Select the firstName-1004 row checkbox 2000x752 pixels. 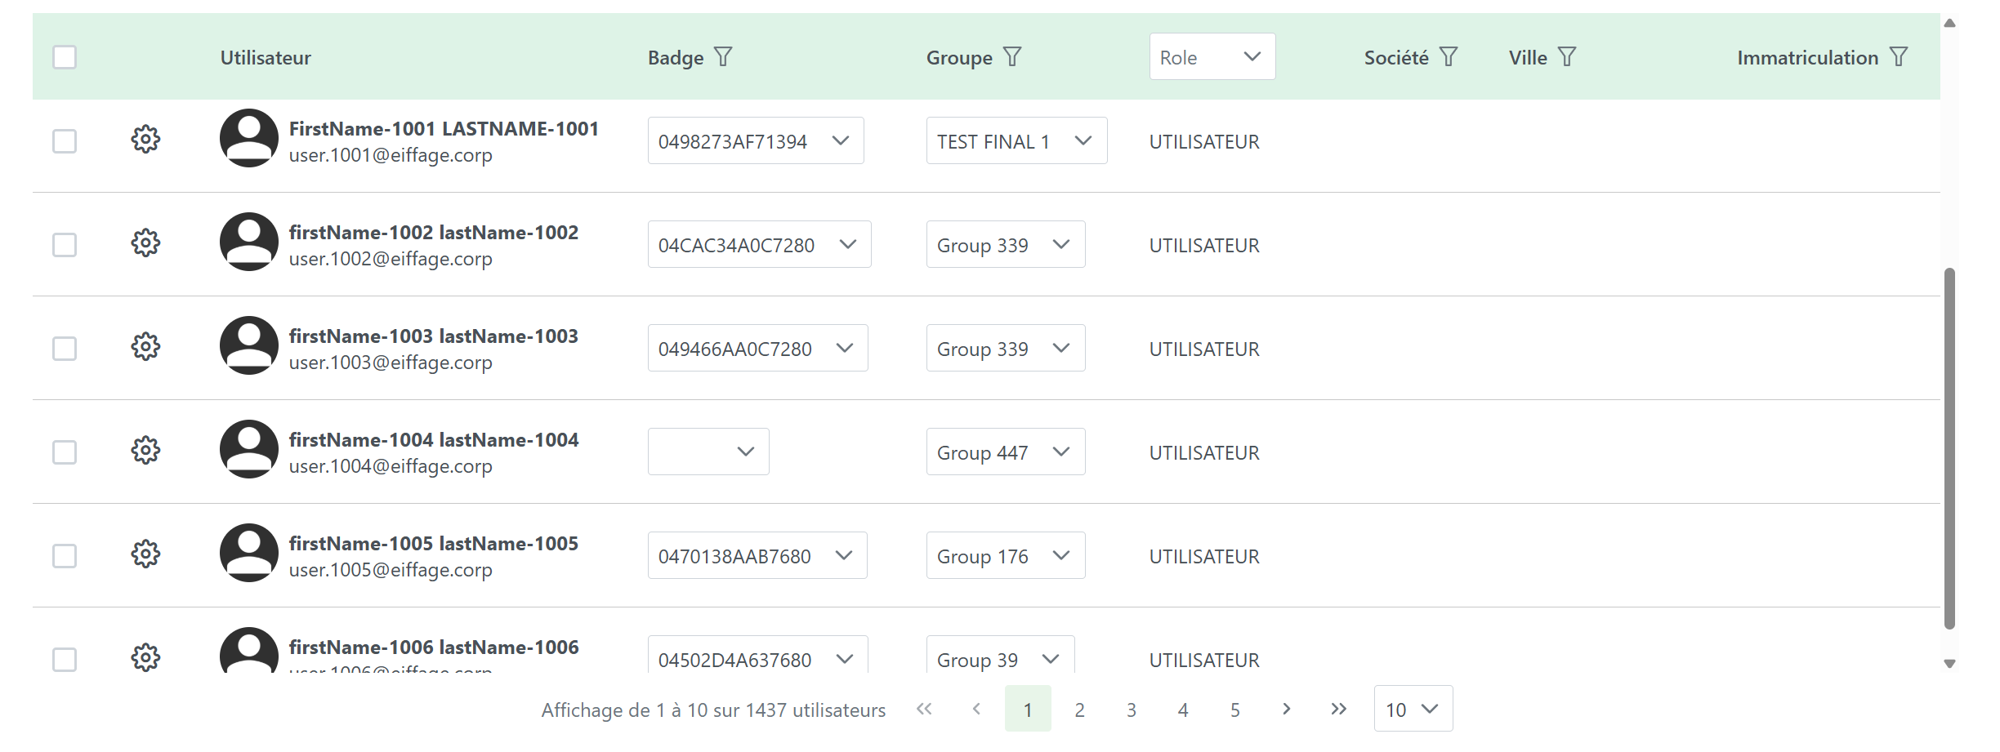pos(65,452)
